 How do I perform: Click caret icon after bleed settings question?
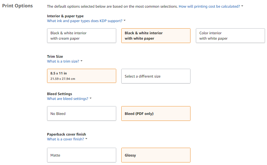[90, 98]
